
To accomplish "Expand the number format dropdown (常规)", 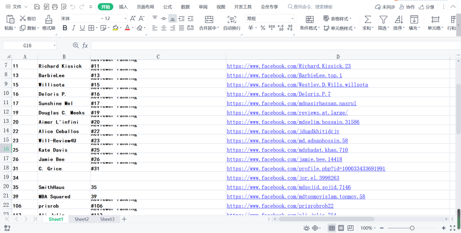I will point(270,19).
